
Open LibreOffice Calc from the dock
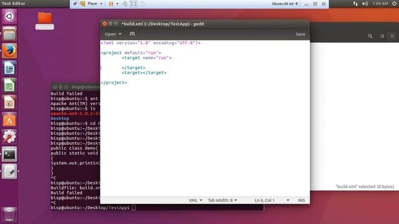click(9, 85)
